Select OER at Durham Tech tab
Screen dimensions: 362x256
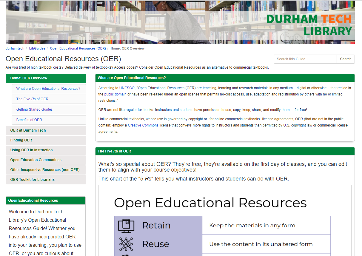click(x=46, y=130)
